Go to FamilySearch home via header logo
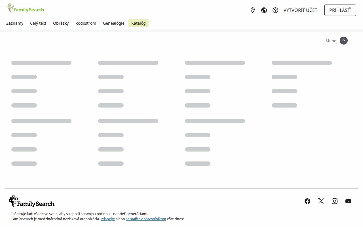Screen dimensions: 363x227 (x=26, y=8)
